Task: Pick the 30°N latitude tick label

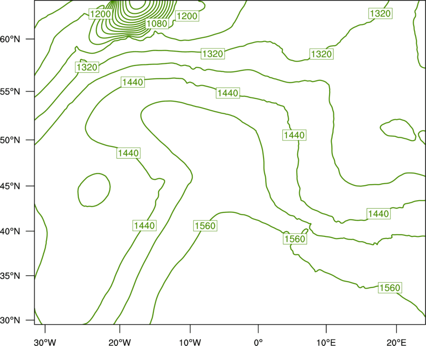Action: 10,320
